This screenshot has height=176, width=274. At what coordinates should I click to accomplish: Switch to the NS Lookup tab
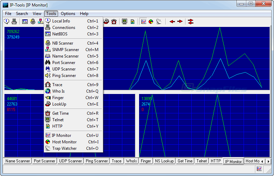[x=164, y=161]
